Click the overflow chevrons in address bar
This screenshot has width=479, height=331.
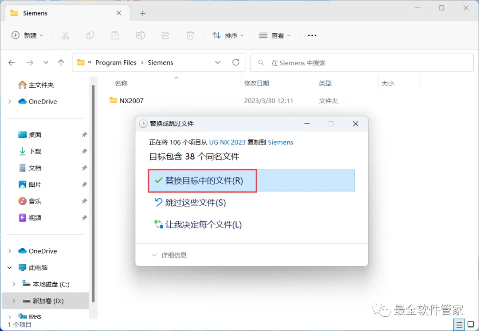tap(90, 62)
